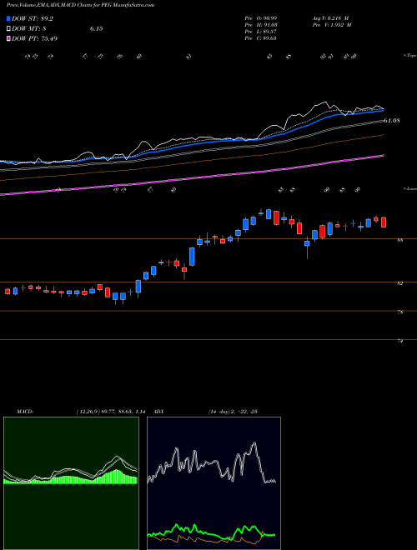
Task: Click the Pre O: 90.99 value
Action: click(260, 17)
